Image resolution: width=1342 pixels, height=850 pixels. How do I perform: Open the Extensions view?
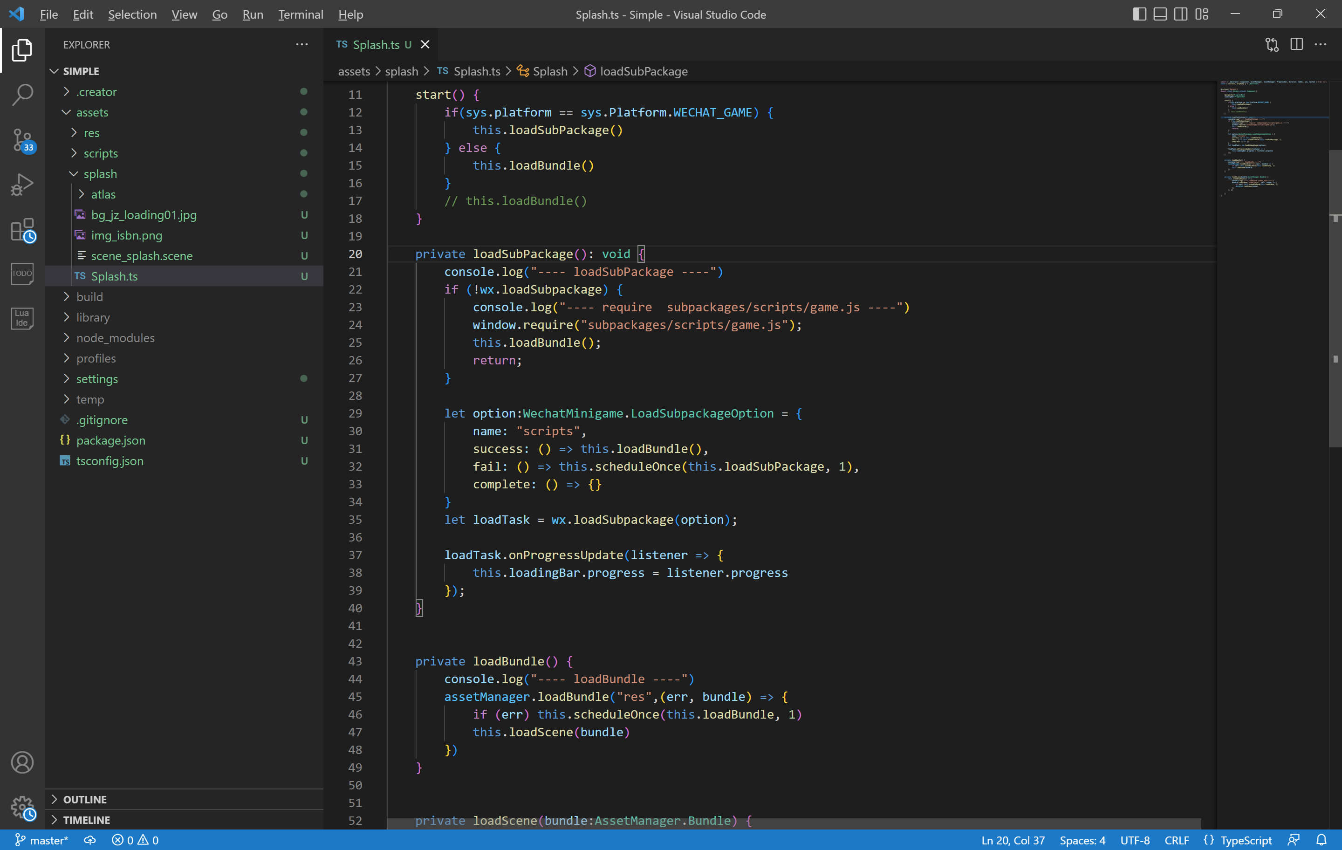pos(22,230)
